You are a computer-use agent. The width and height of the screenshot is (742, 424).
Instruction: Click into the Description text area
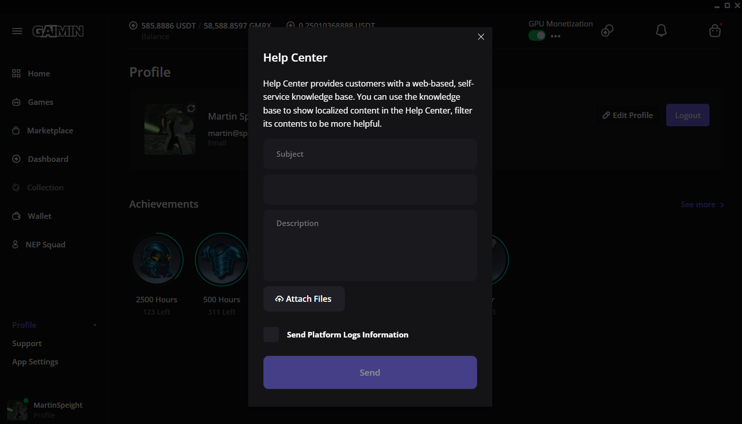coord(370,245)
